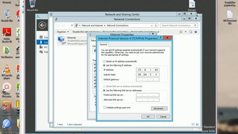
Task: Switch to Networking tab in Ethernet Properties
Action: (93, 41)
